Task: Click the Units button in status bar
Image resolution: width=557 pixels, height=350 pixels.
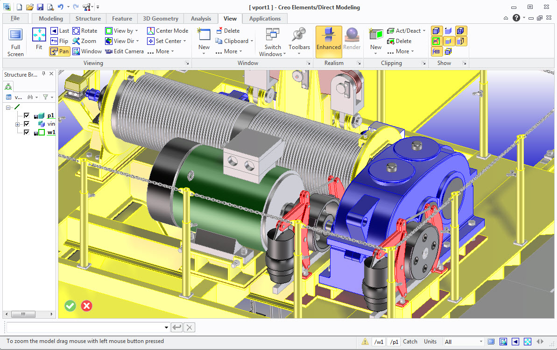Action: [x=430, y=342]
